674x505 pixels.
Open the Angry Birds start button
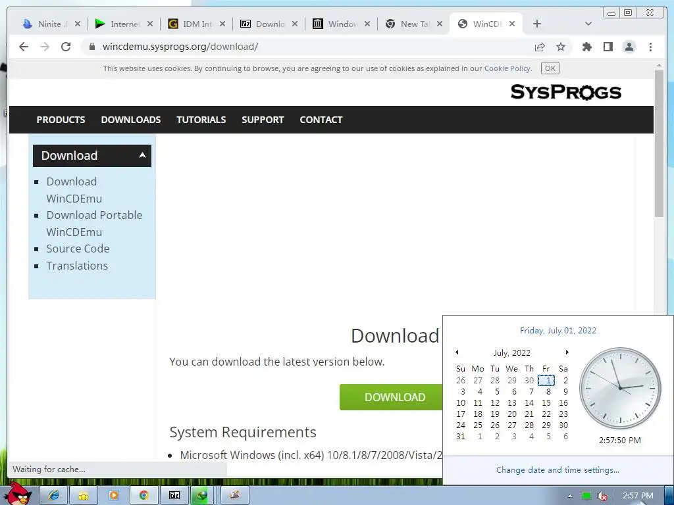[x=18, y=494]
